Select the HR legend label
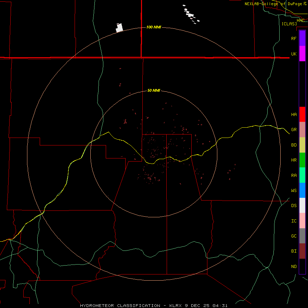 [x=294, y=160]
